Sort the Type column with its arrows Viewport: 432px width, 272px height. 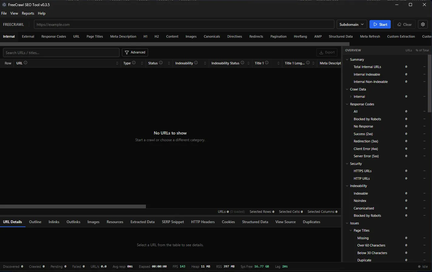(x=142, y=63)
